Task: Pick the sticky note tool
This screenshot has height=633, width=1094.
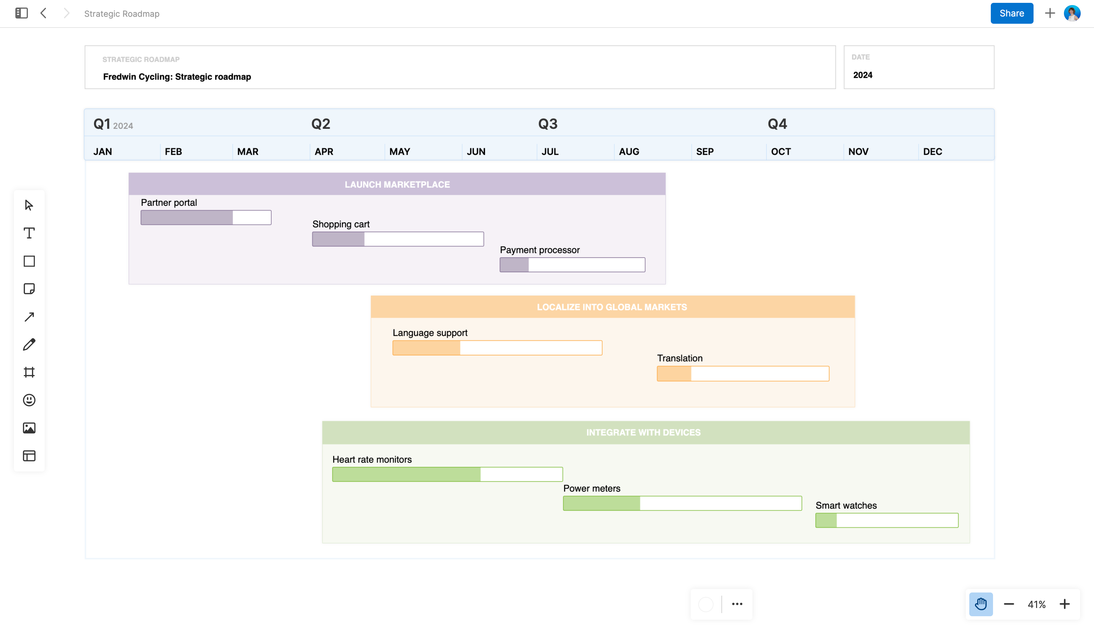Action: pyautogui.click(x=29, y=289)
